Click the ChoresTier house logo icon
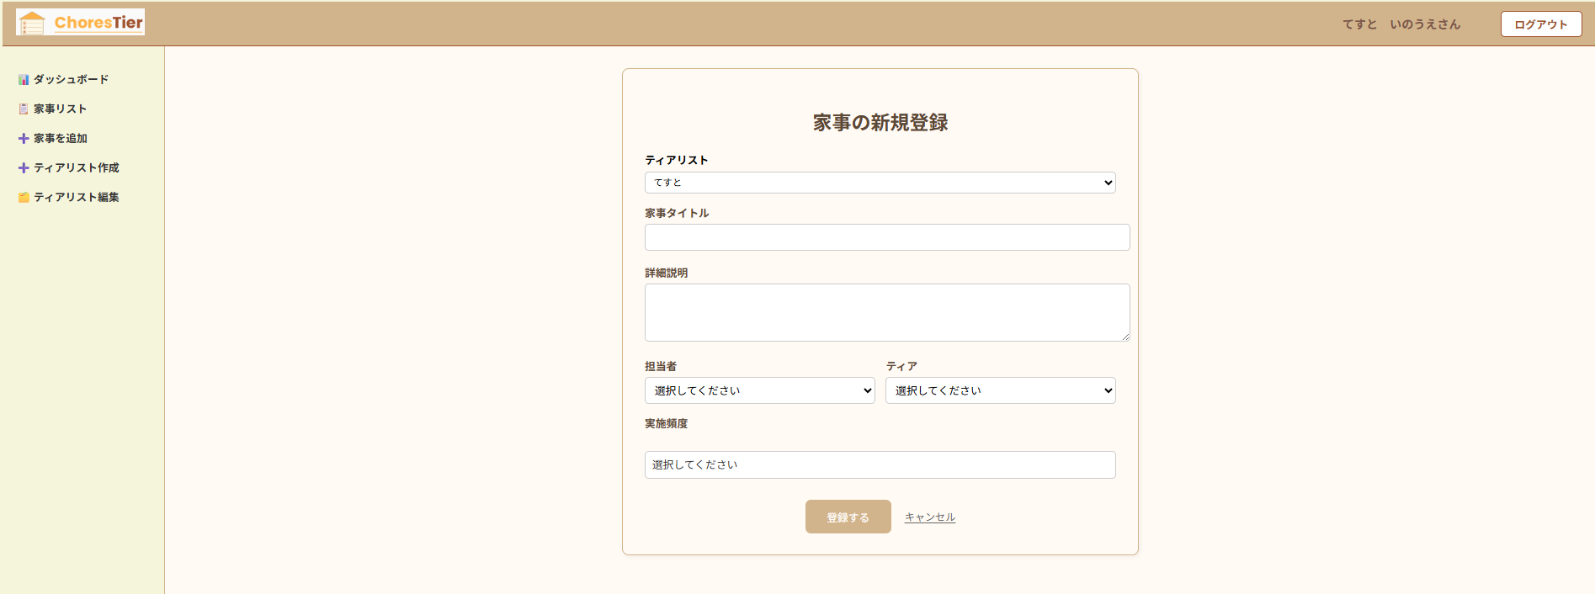Image resolution: width=1595 pixels, height=594 pixels. click(x=32, y=23)
